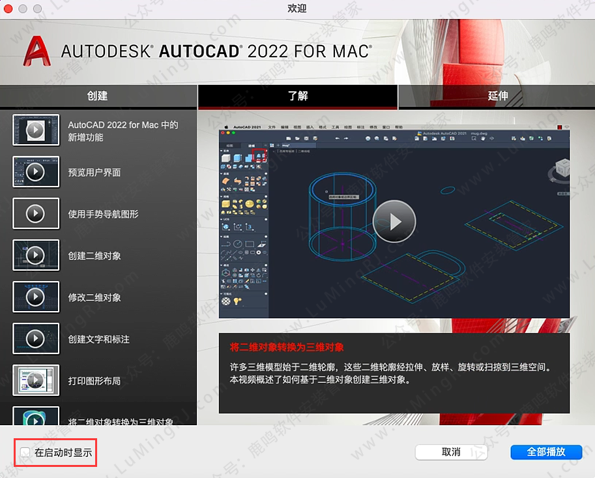Click the 取消 button

click(x=451, y=452)
